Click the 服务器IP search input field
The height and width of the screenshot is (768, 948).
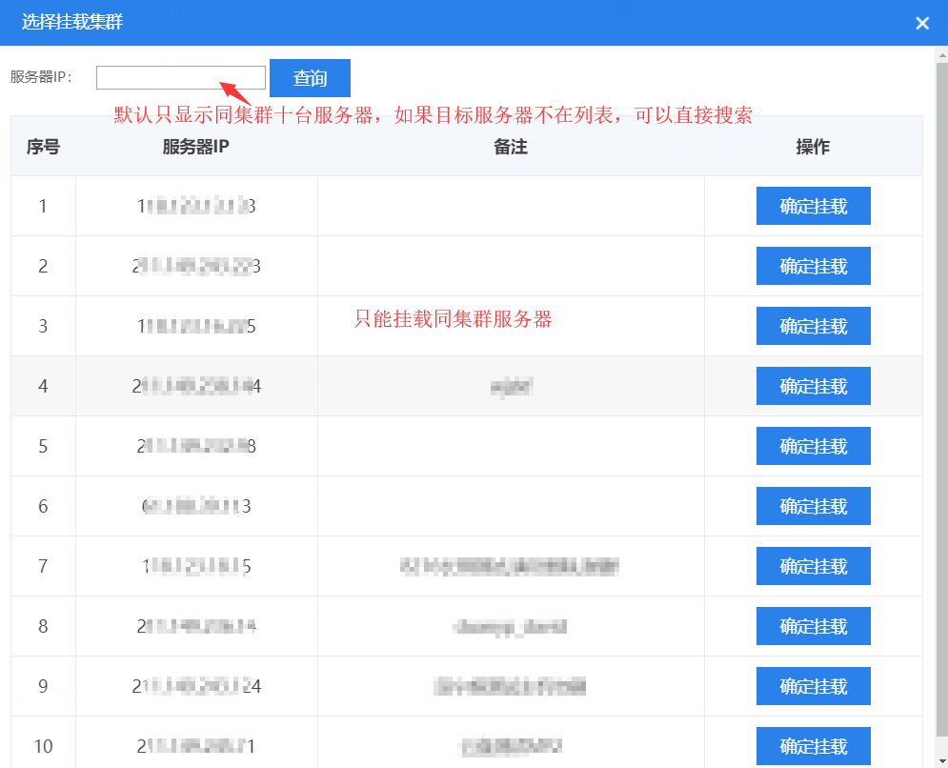pos(181,78)
